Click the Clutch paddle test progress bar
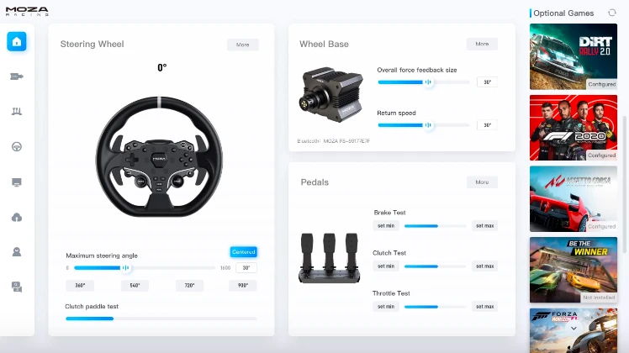This screenshot has height=353, width=629. coord(161,319)
